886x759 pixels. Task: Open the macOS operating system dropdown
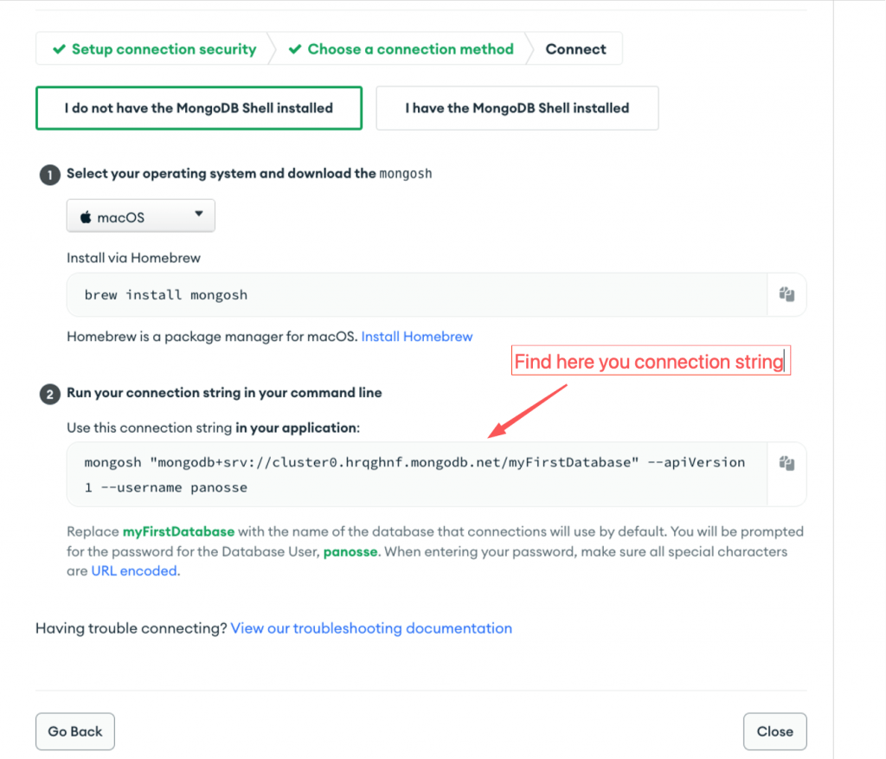(141, 215)
